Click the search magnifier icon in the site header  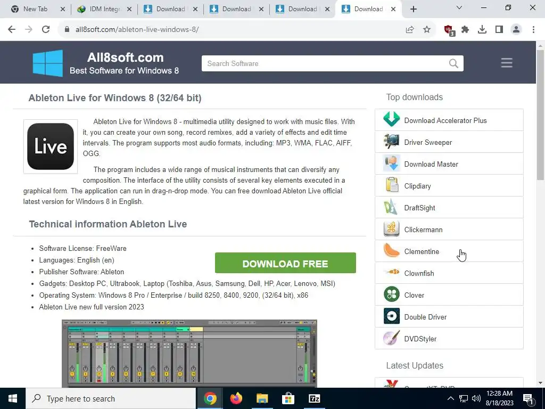coord(453,63)
